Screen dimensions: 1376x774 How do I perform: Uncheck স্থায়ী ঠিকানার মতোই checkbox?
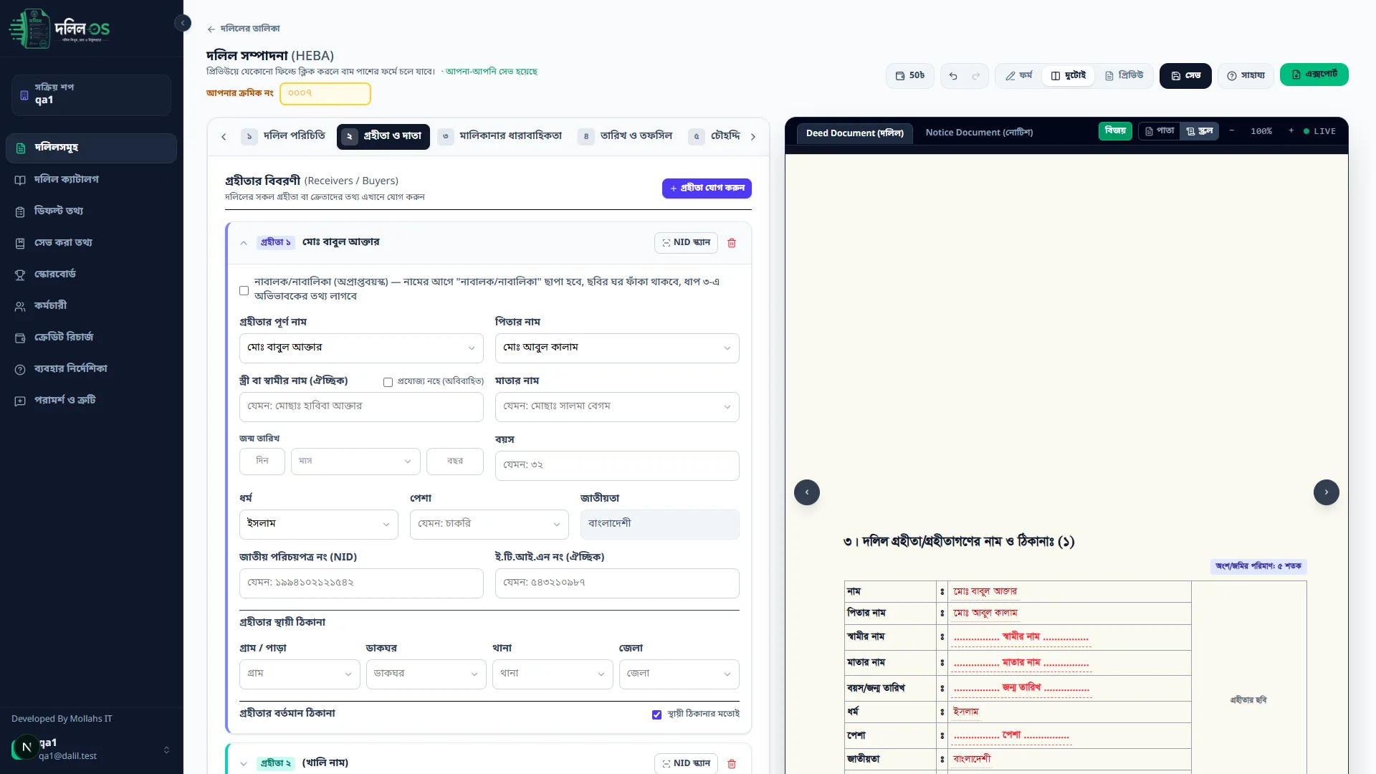click(x=656, y=715)
